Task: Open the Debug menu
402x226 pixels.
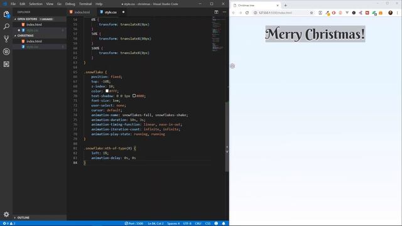Action: pos(70,4)
